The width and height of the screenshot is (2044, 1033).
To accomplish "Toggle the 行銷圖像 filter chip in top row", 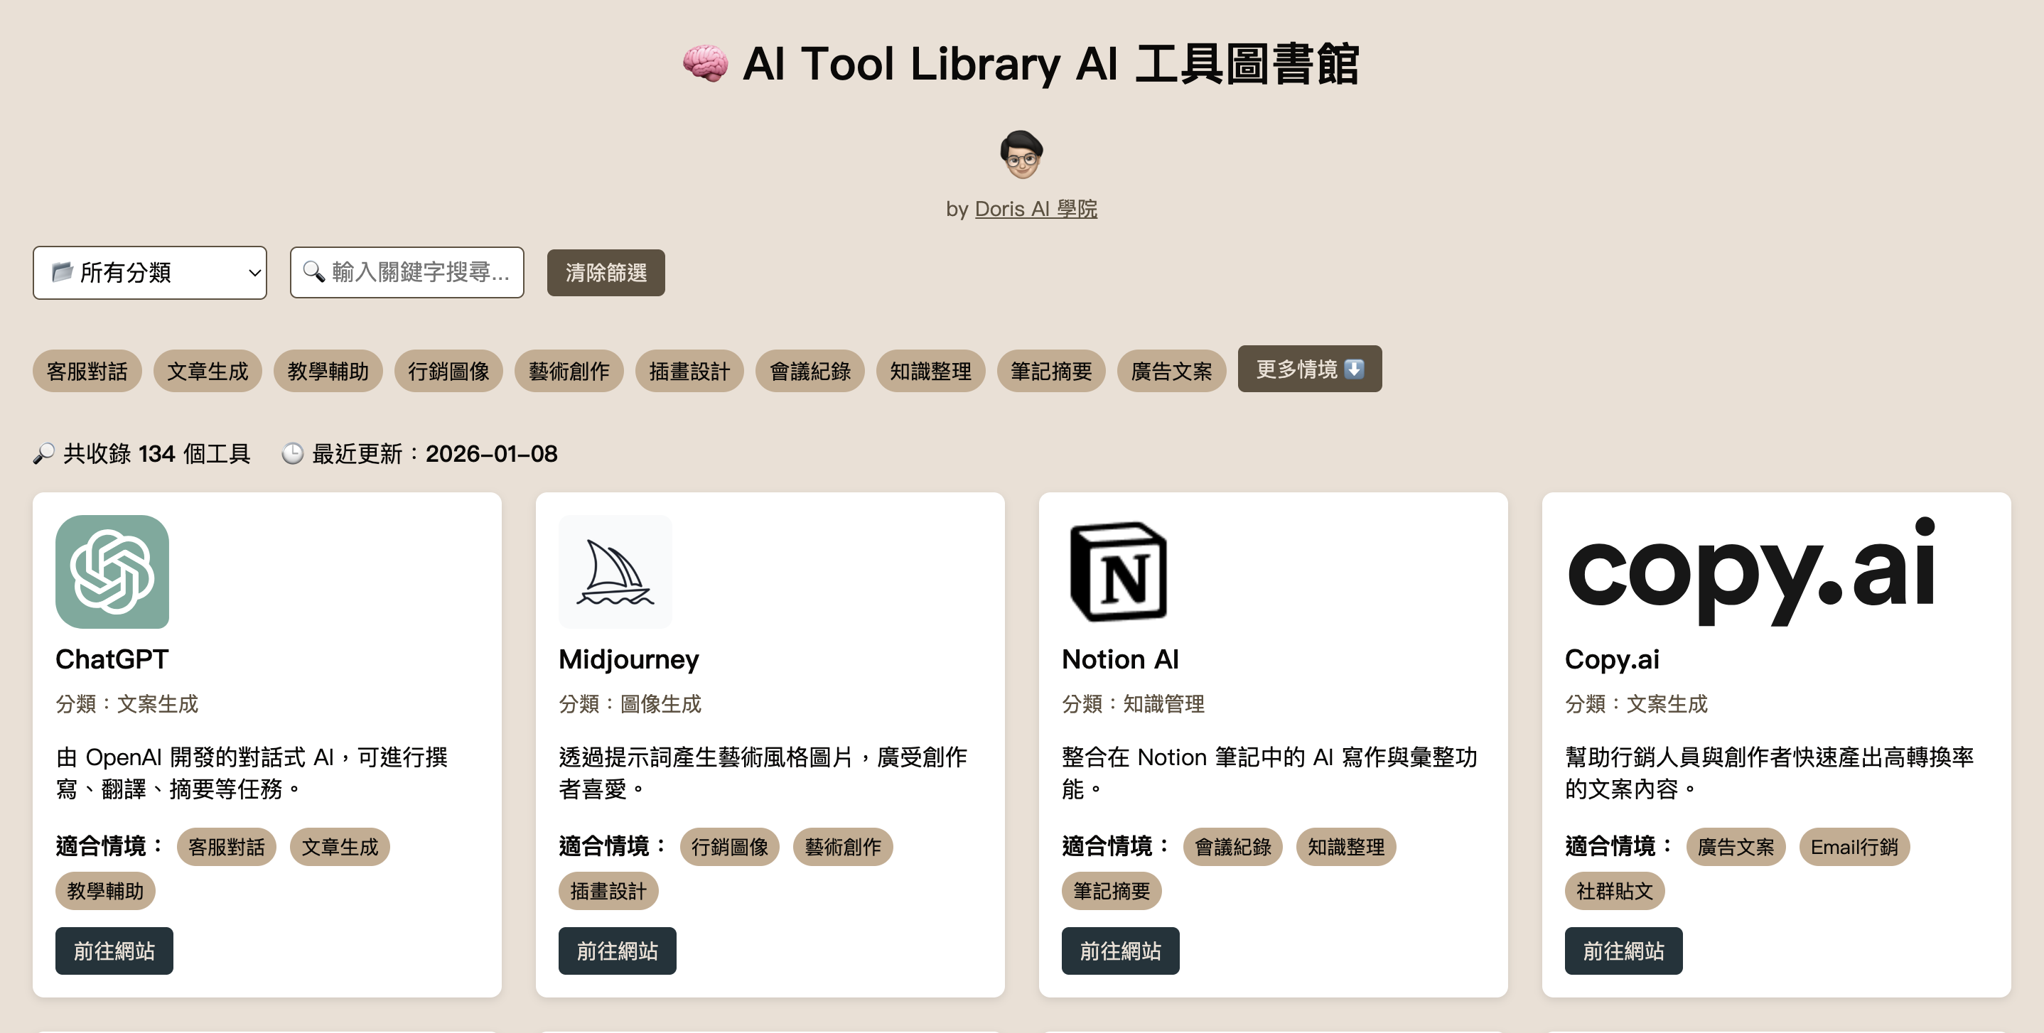I will pos(448,371).
